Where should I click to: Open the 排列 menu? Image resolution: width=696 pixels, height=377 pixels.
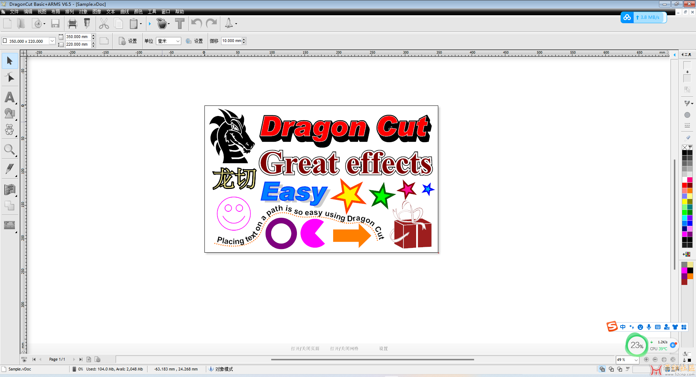[x=69, y=12]
